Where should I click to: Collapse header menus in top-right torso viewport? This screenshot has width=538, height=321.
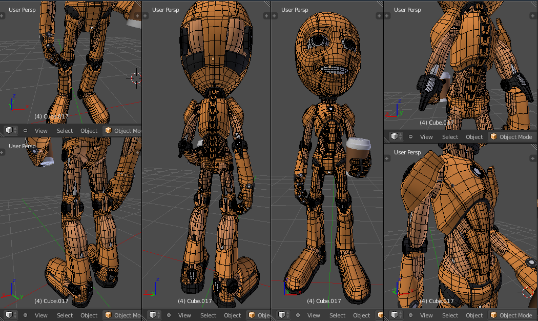[411, 136]
